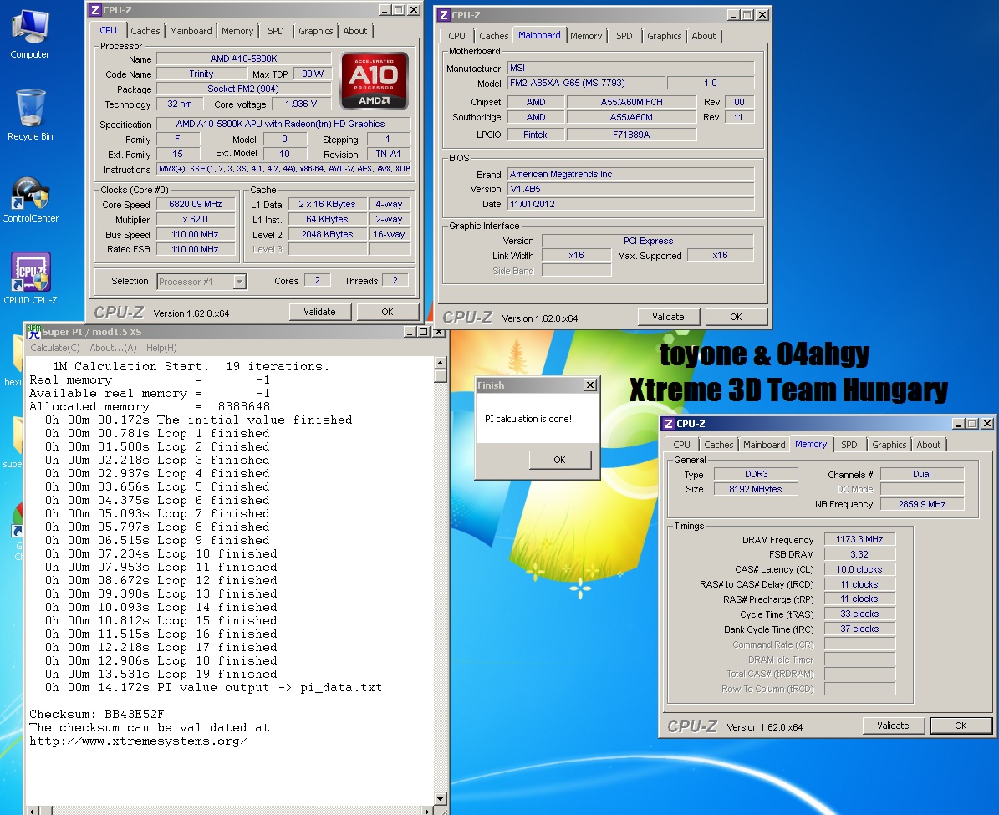Open the Help(H) menu in Super PI

pos(161,348)
